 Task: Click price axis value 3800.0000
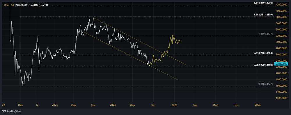pyautogui.click(x=281, y=17)
